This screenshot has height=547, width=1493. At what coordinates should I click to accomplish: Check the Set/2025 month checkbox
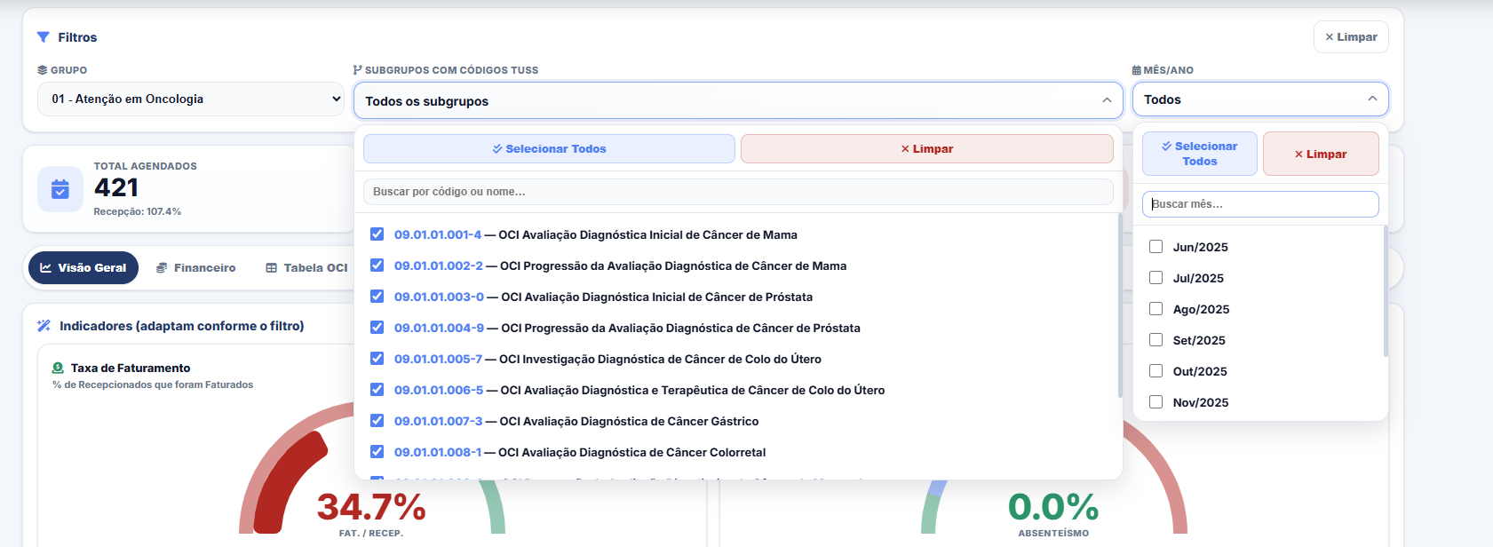point(1155,340)
